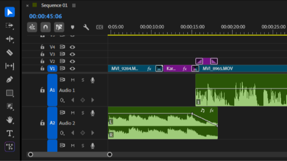The height and width of the screenshot is (161, 287).
Task: Toggle sync lock on Audio 1
Action: click(x=62, y=79)
